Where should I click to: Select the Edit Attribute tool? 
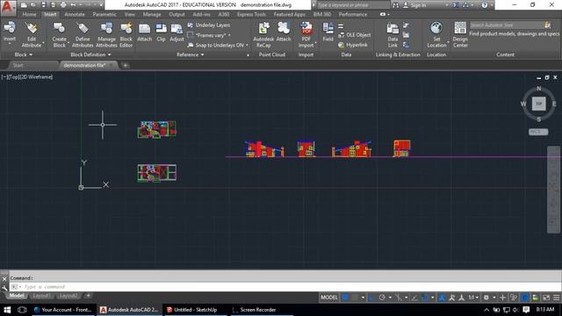[32, 35]
